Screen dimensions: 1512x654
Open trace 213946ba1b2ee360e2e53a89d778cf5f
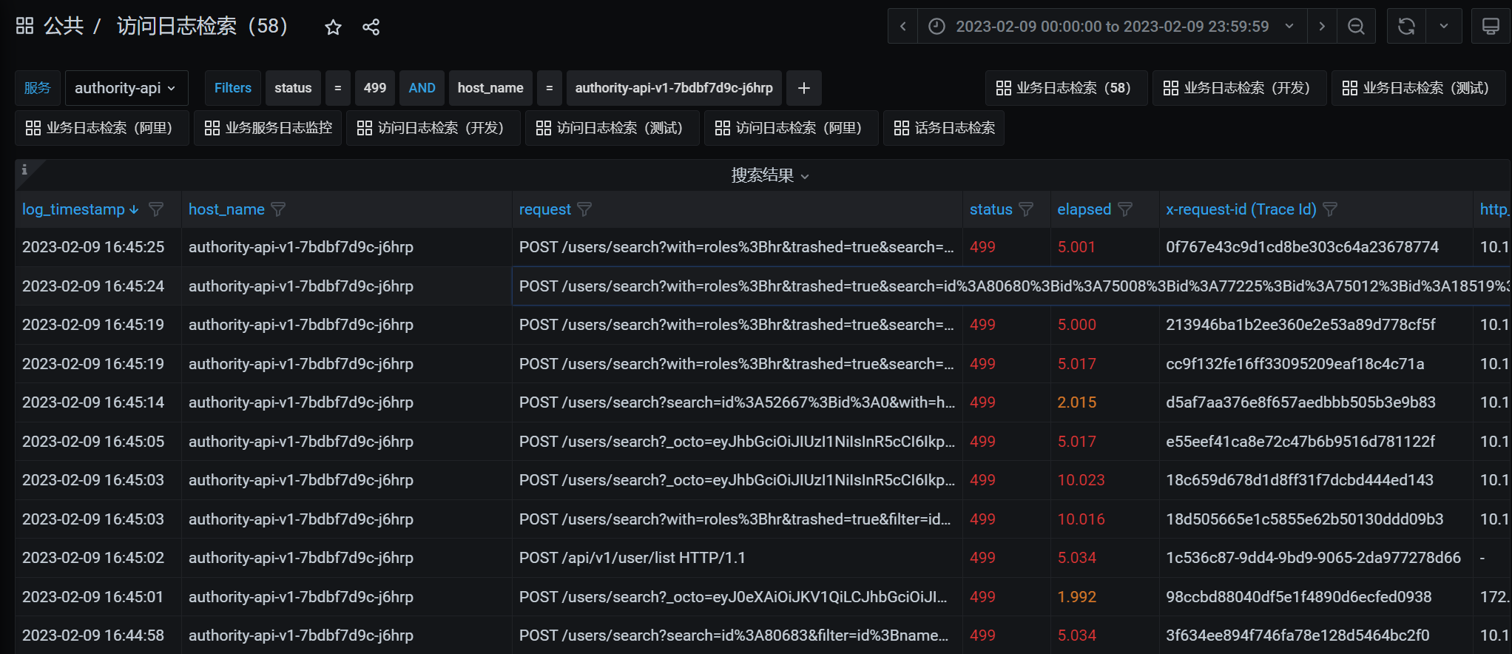coord(1300,325)
